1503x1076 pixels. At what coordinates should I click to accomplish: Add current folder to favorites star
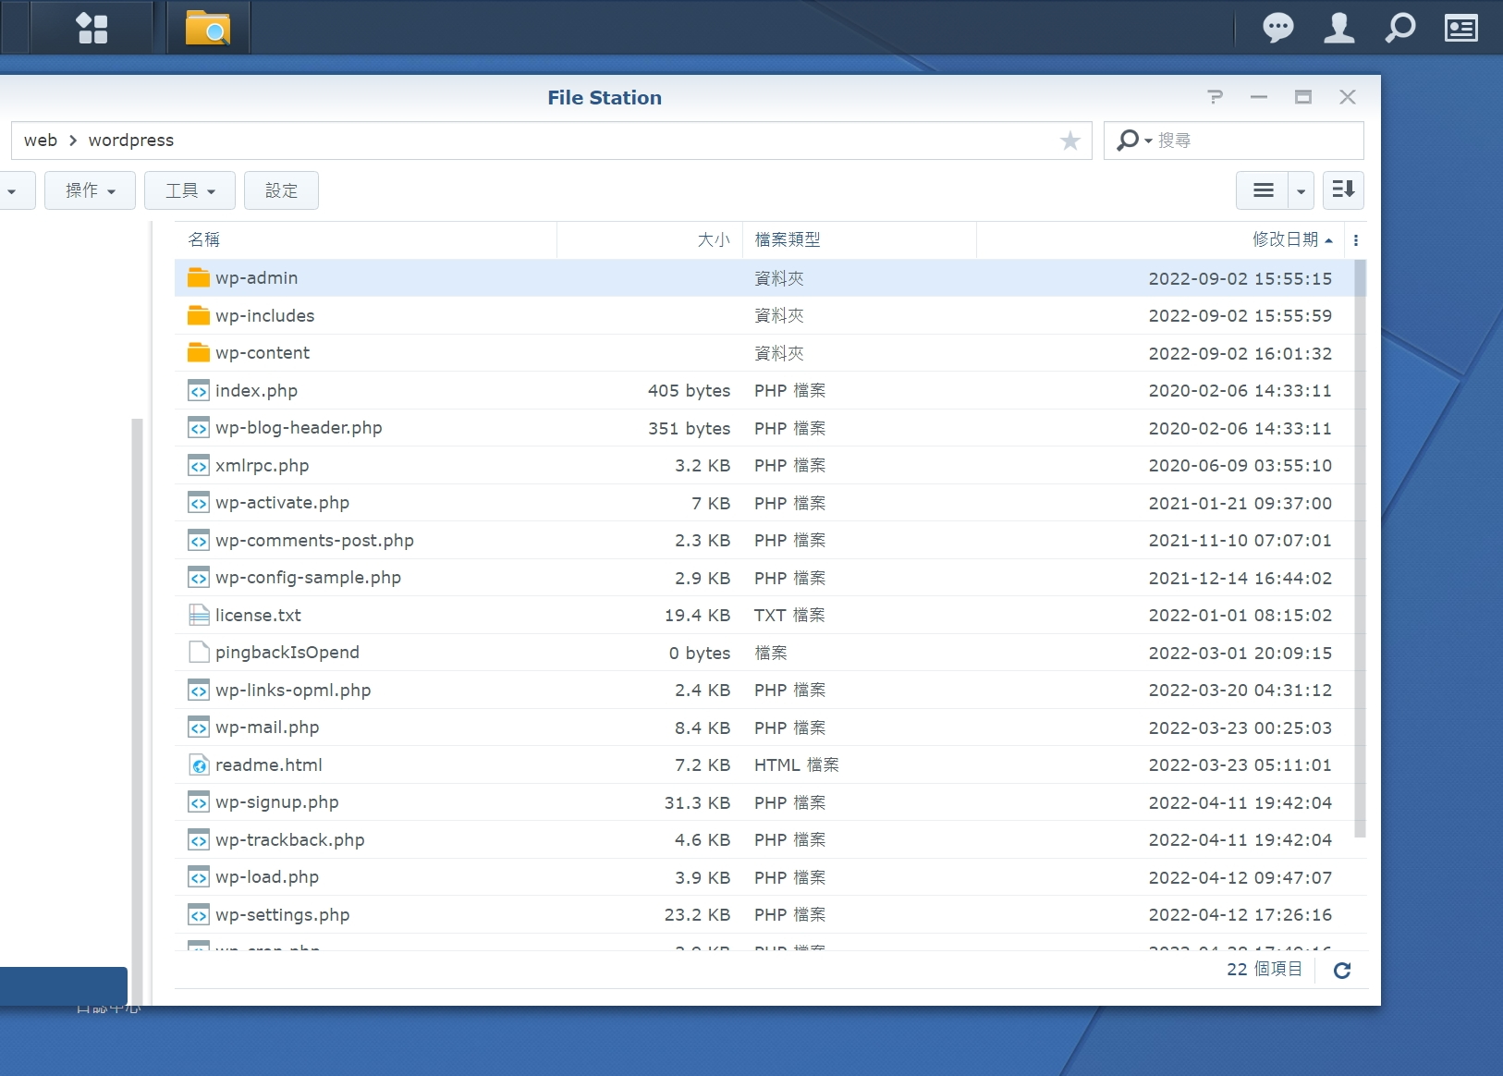[1070, 141]
